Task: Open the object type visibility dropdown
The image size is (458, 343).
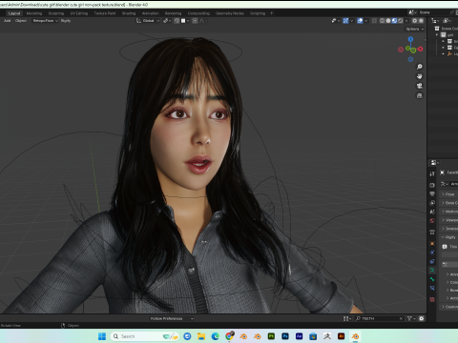Action: pyautogui.click(x=336, y=21)
